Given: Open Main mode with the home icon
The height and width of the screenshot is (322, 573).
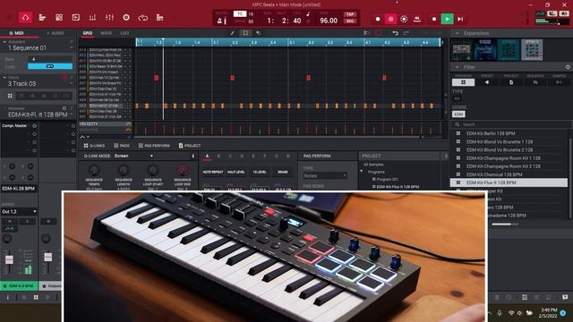Looking at the screenshot, I should coord(25,18).
